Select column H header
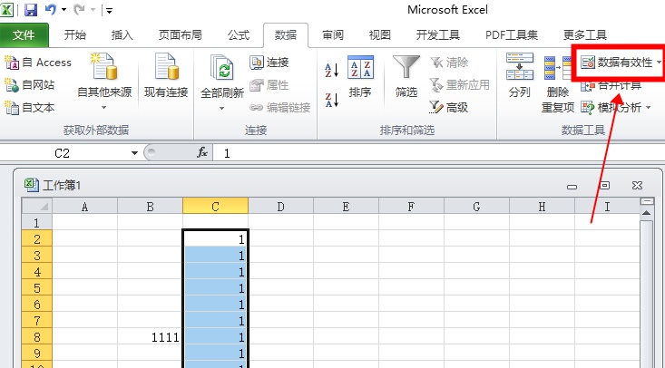The height and width of the screenshot is (368, 665). (x=542, y=207)
